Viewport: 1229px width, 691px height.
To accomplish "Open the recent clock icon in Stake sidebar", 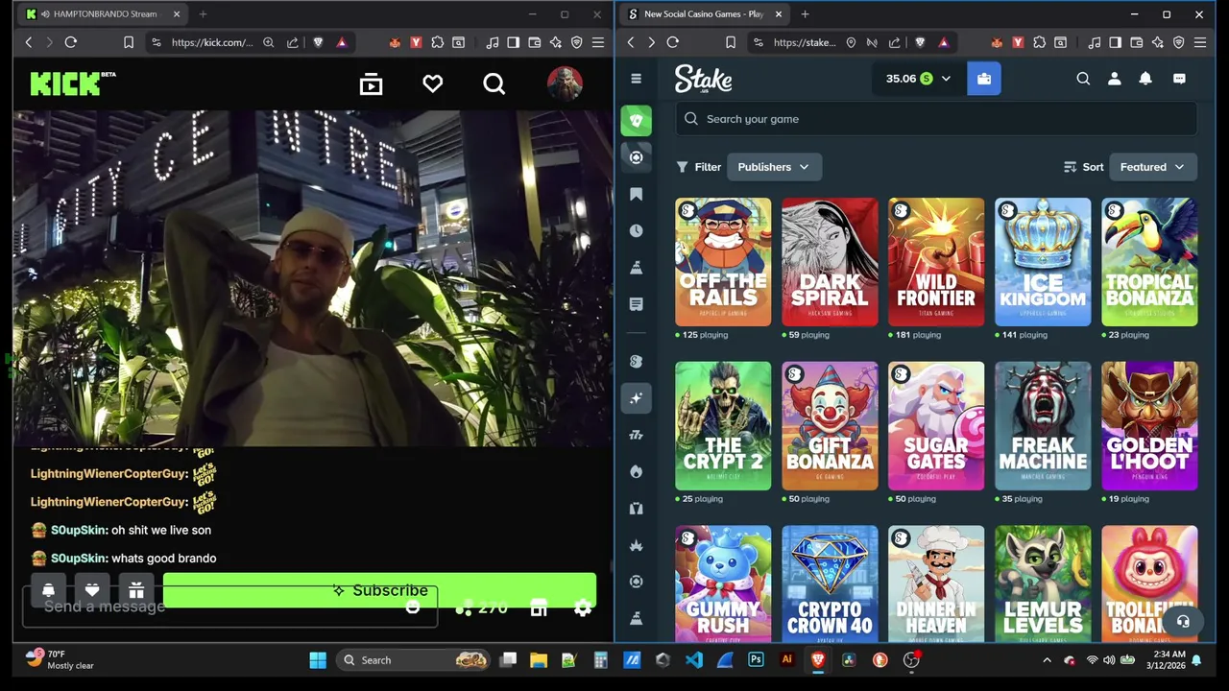I will pyautogui.click(x=636, y=231).
